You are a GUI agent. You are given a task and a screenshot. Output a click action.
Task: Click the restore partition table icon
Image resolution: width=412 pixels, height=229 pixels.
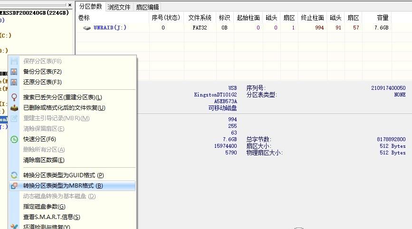click(14, 82)
